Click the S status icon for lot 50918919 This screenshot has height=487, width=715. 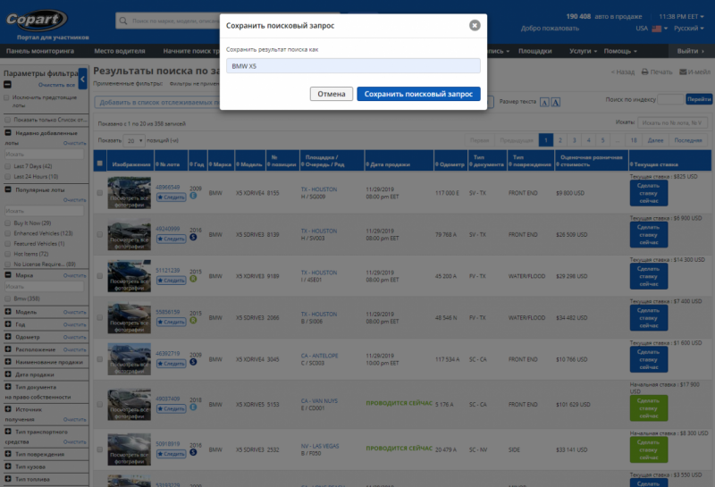point(193,452)
